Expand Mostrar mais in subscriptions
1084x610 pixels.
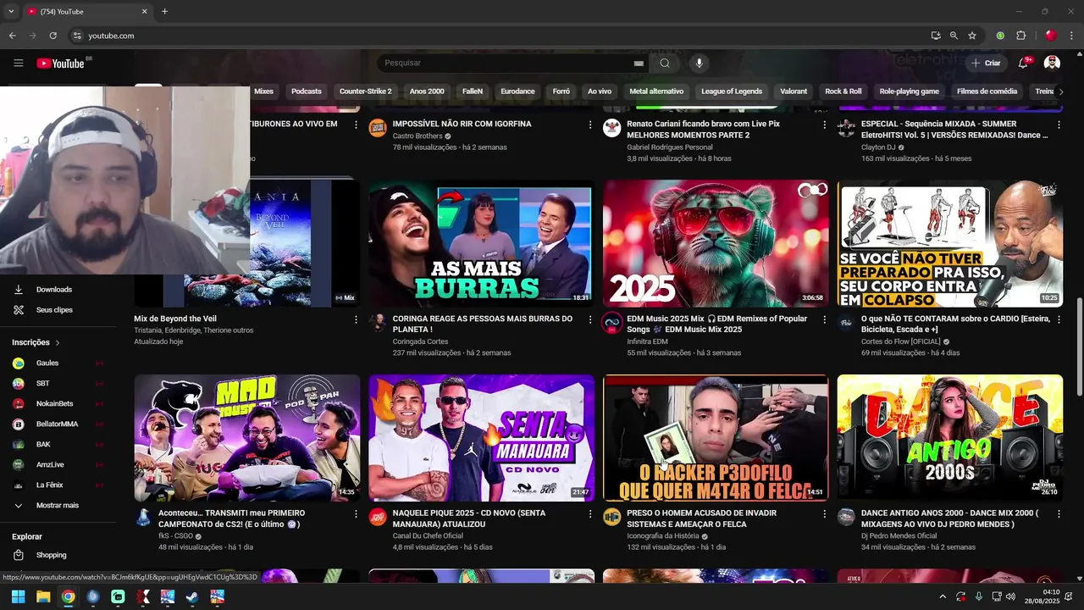pos(58,505)
